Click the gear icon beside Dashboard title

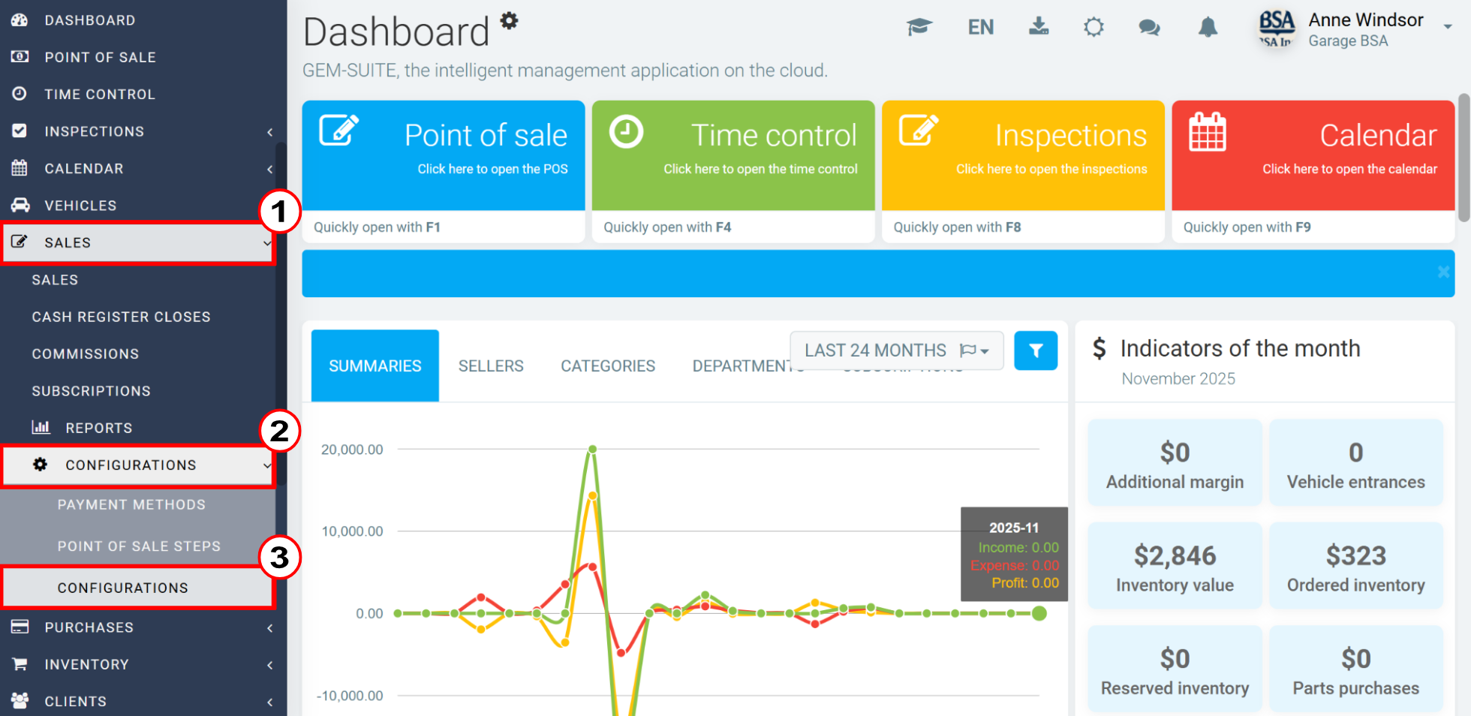510,20
